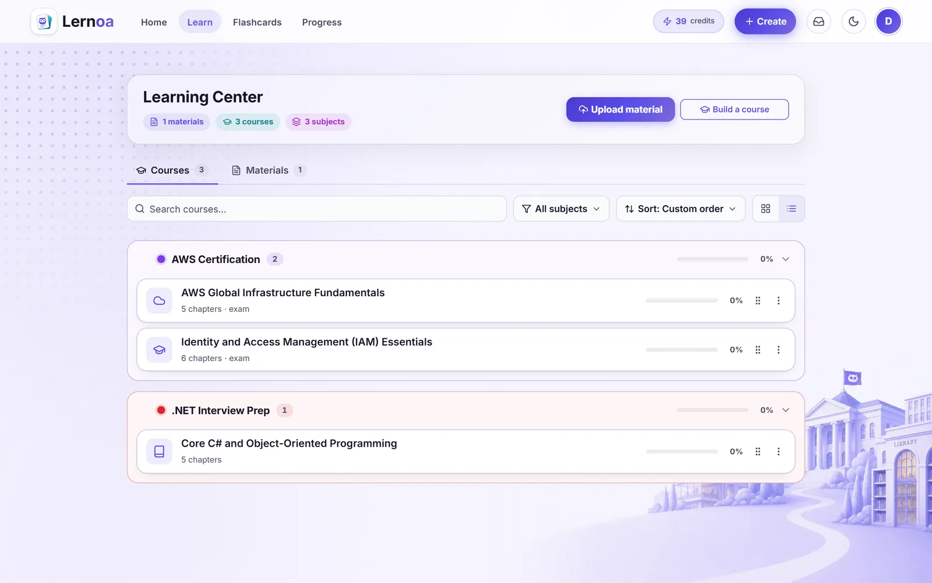The width and height of the screenshot is (932, 583).
Task: Focus the Search courses field
Action: [317, 209]
